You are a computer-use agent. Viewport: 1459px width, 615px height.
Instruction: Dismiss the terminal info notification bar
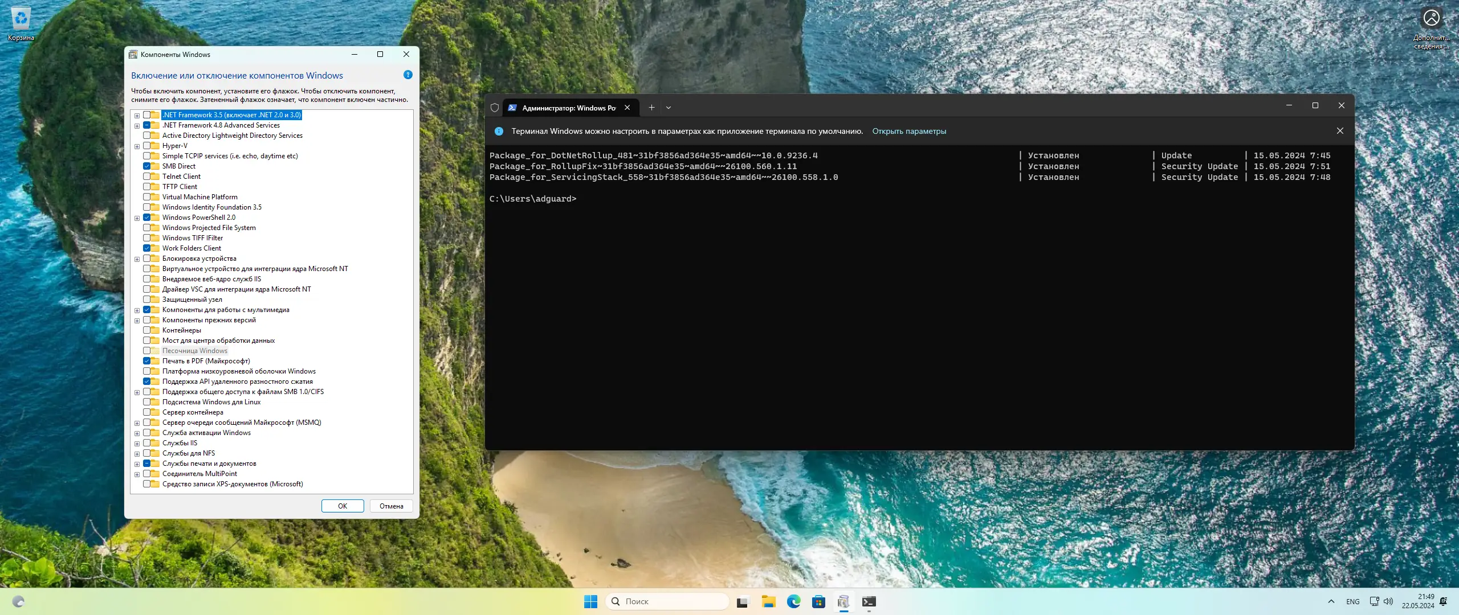coord(1339,131)
